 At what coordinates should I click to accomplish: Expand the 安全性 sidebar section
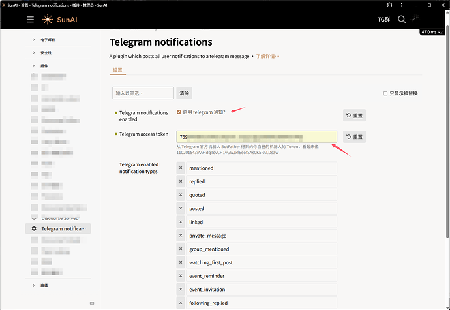click(34, 52)
